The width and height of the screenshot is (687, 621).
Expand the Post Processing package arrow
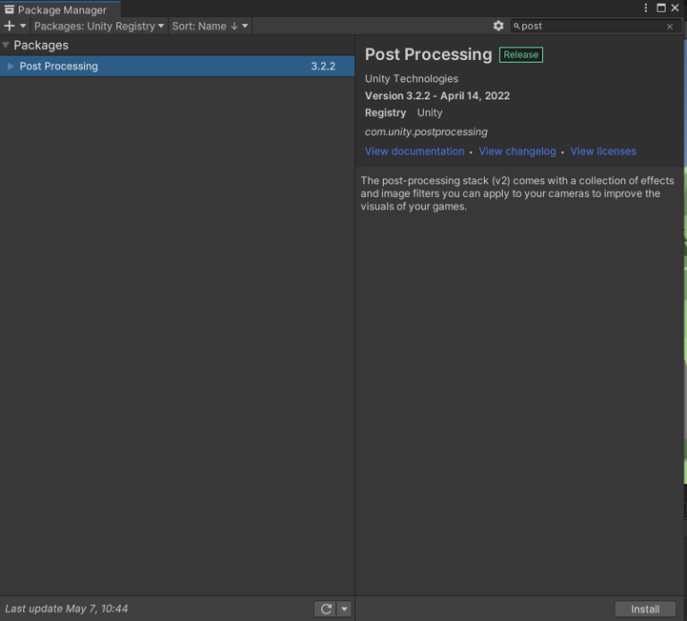point(11,66)
